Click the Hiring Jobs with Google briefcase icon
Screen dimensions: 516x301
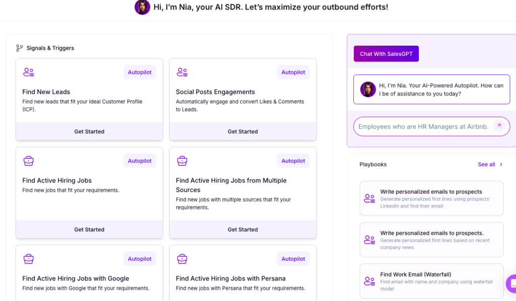[x=29, y=259]
